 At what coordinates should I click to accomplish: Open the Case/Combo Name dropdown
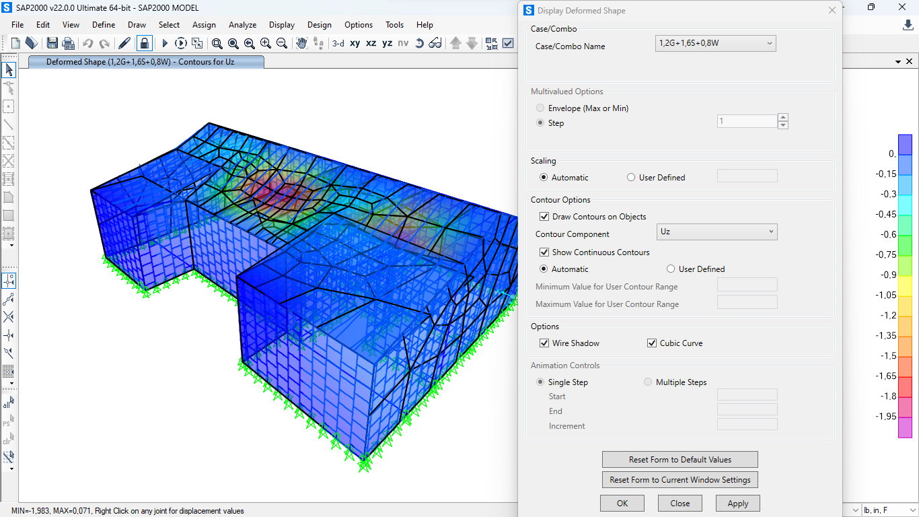coord(715,44)
